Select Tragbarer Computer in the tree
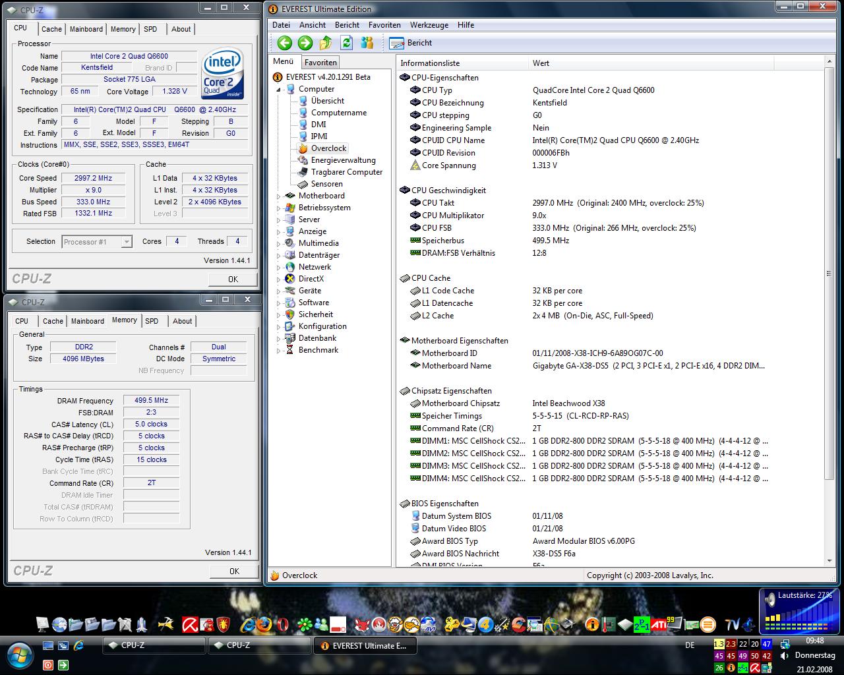 [x=340, y=172]
